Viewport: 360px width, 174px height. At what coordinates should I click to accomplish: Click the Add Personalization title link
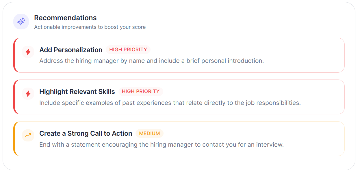(x=70, y=50)
